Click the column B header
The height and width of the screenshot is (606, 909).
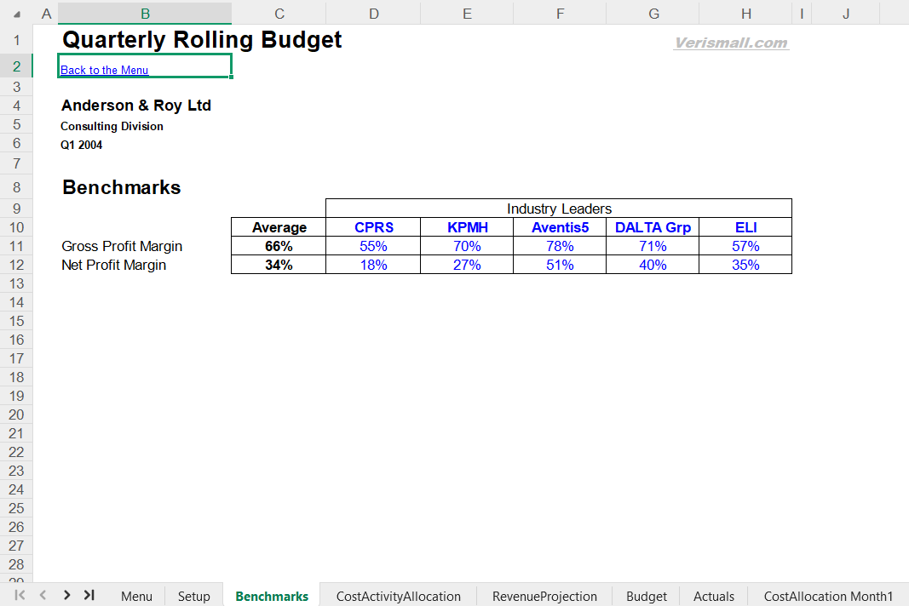[144, 13]
